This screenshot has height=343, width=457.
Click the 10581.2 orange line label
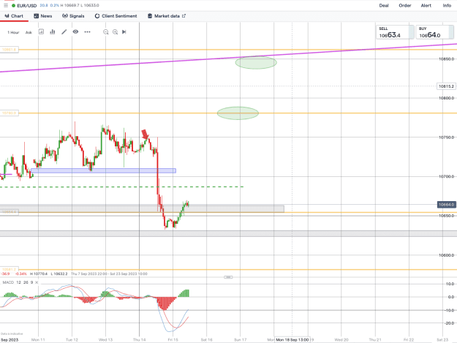(9, 270)
